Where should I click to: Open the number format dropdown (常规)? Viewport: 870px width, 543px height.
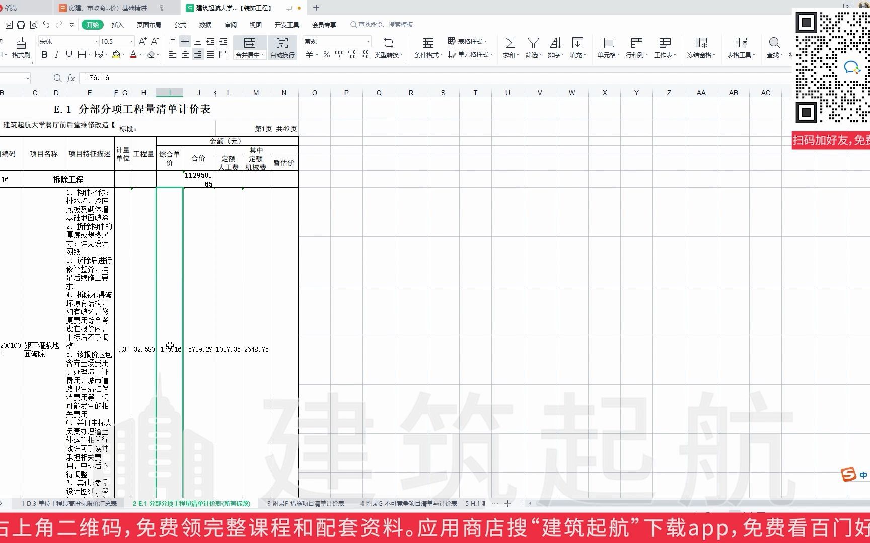[x=368, y=42]
